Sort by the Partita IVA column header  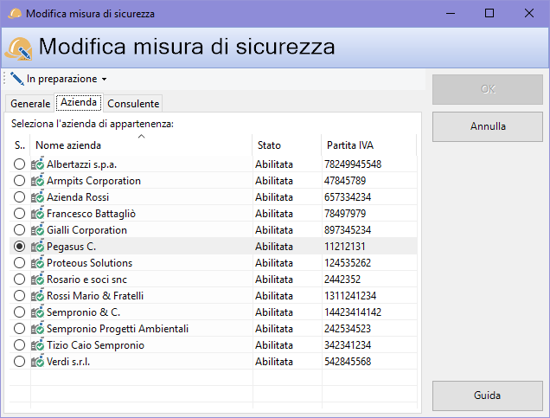[368, 145]
